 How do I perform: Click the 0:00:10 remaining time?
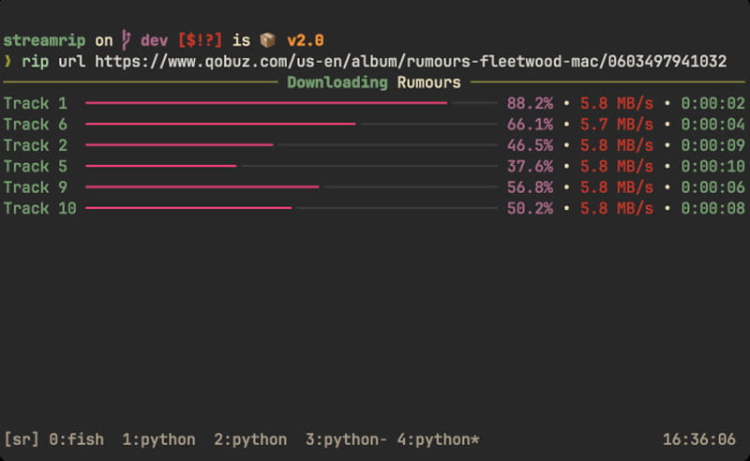tap(713, 167)
